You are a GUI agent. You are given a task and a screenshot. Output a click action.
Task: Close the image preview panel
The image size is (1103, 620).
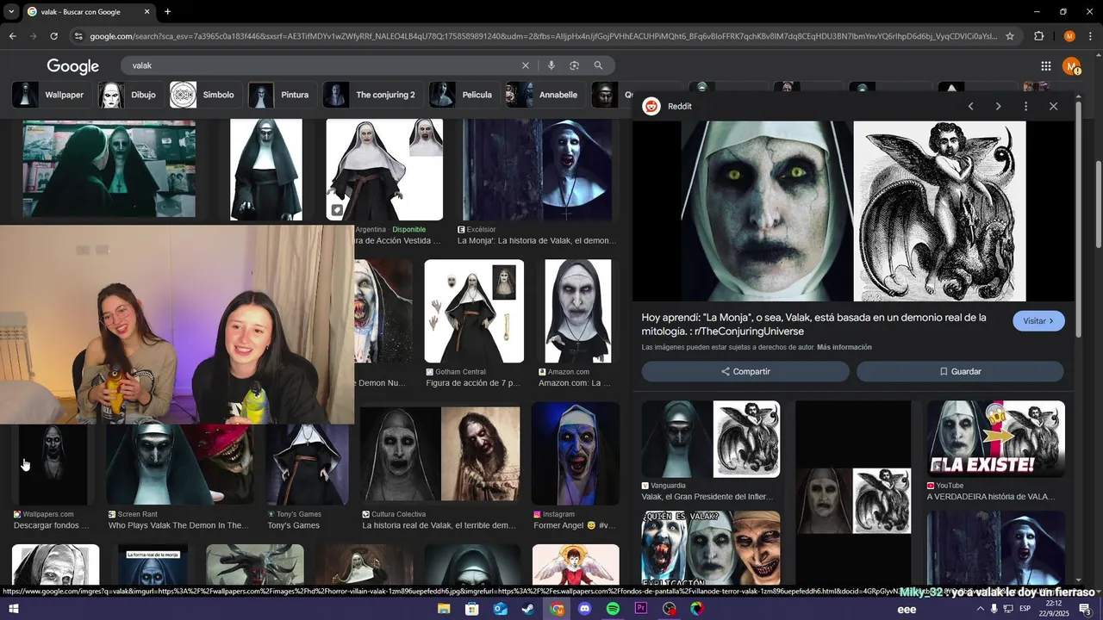[1053, 106]
